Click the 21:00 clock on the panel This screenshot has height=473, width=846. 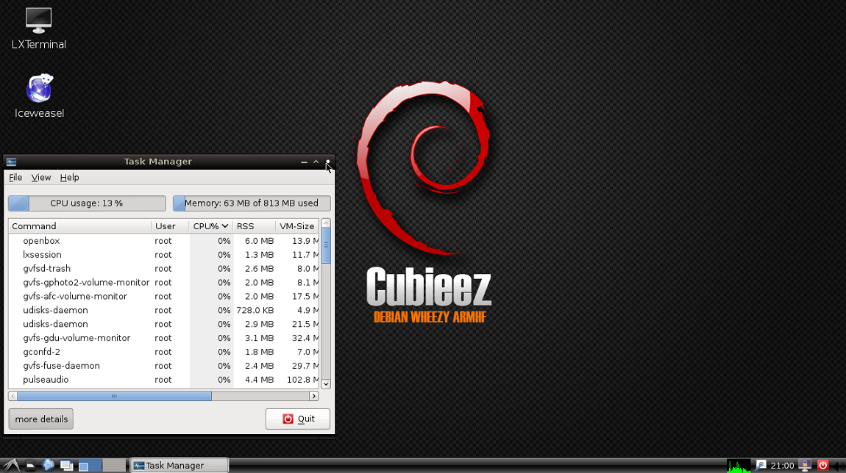(x=782, y=466)
